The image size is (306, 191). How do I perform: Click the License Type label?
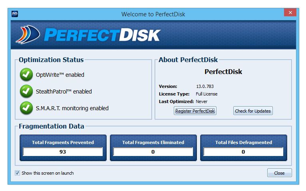(174, 94)
